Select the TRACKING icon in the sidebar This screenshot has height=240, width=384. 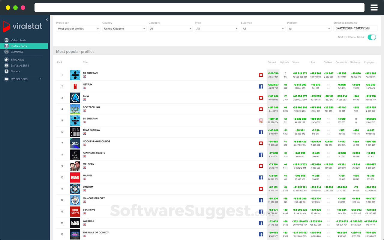tap(7, 59)
